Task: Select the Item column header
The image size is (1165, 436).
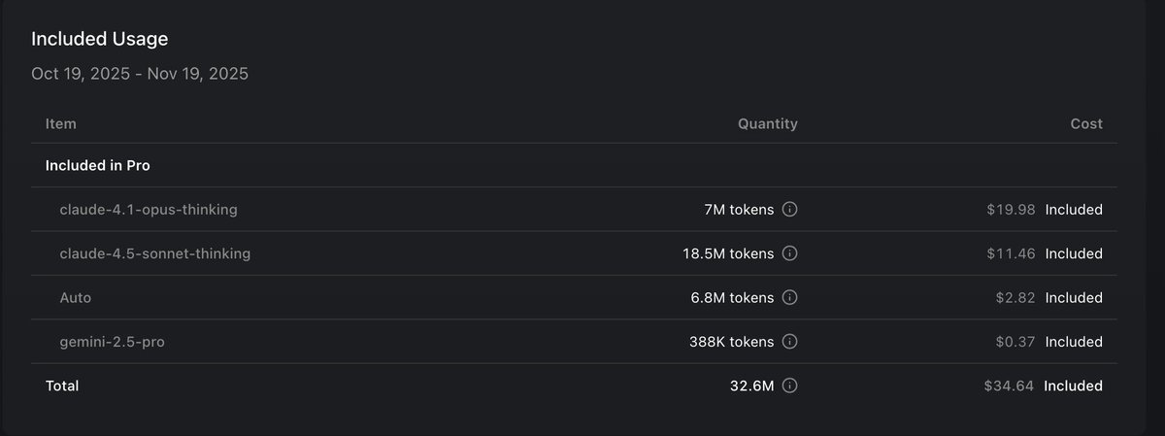Action: 61,124
